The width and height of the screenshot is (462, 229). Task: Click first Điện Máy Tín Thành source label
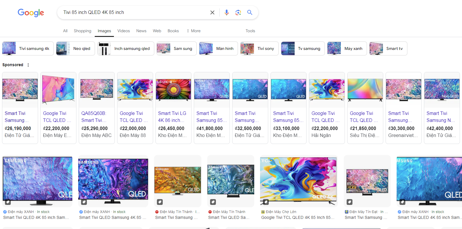(x=178, y=212)
